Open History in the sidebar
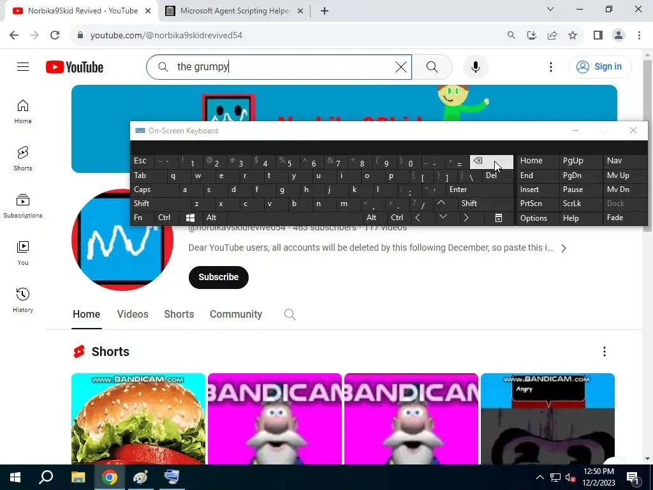This screenshot has height=490, width=653. coord(23,300)
